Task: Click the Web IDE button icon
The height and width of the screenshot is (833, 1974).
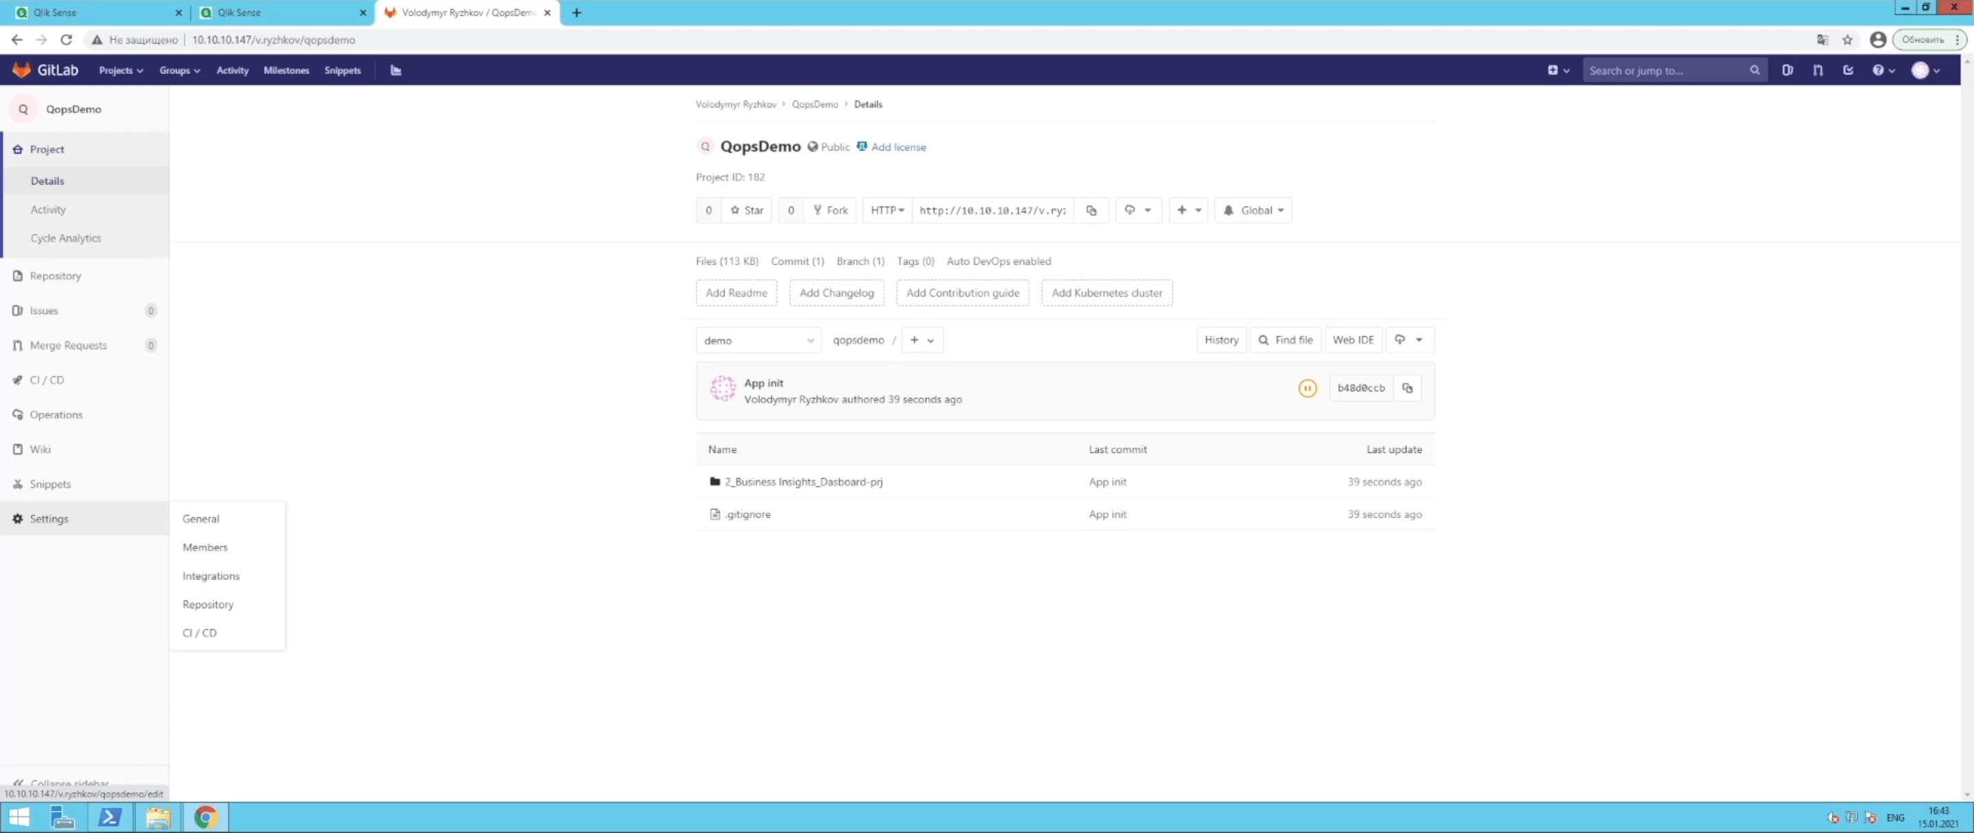Action: point(1353,340)
